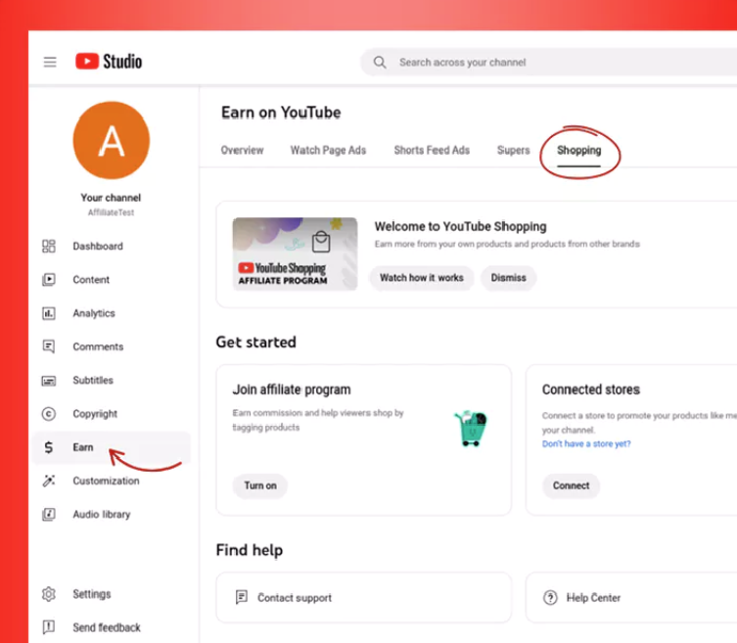
Task: Click the Dashboard grid icon
Action: click(x=48, y=246)
